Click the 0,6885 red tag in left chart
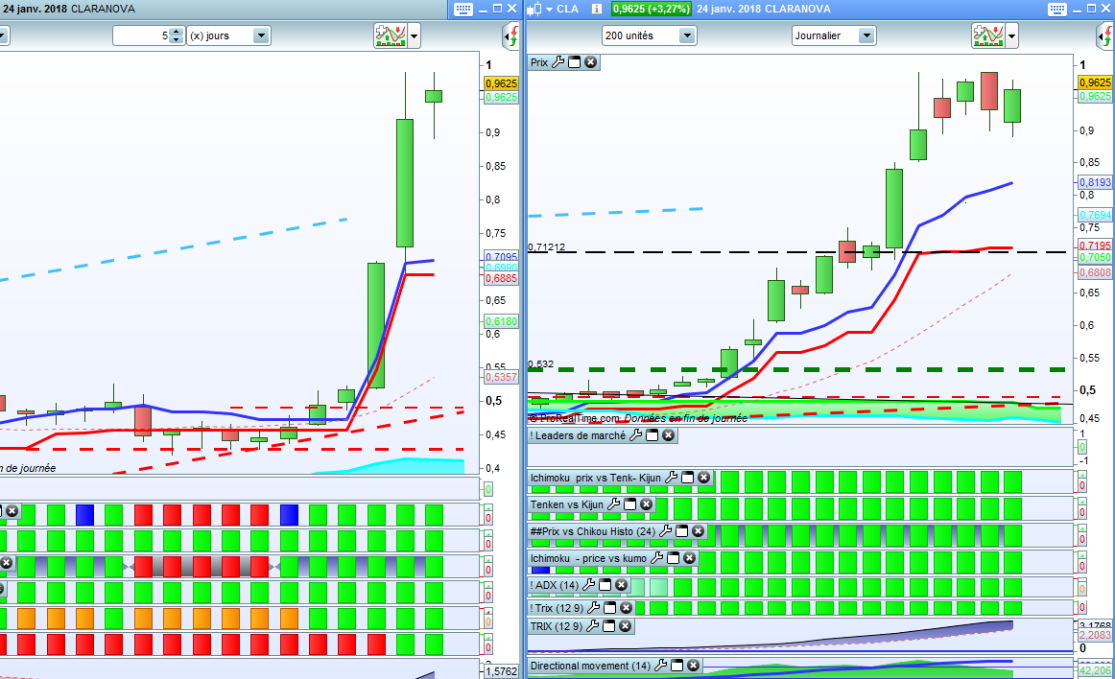This screenshot has height=679, width=1115. [x=501, y=279]
